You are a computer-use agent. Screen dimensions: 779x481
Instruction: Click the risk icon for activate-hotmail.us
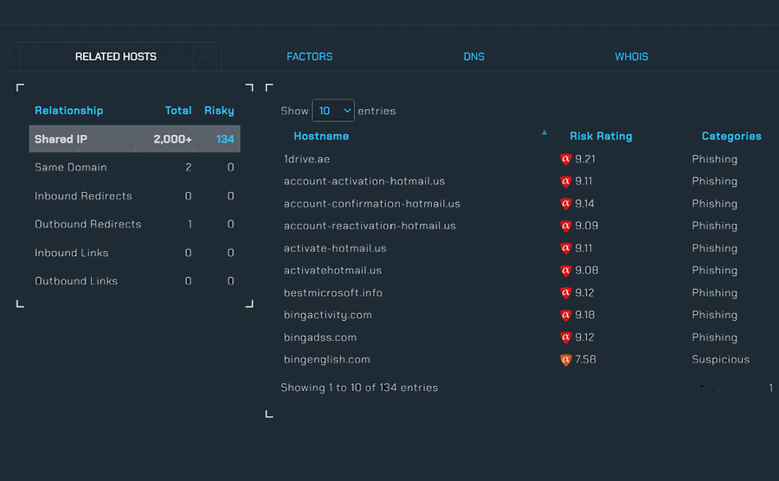tap(566, 248)
